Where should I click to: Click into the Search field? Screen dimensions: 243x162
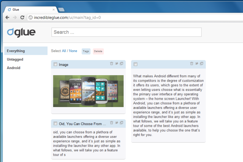pyautogui.click(x=126, y=32)
